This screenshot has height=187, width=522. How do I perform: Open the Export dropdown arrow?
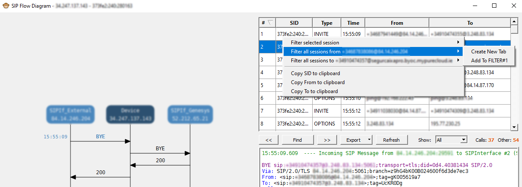pyautogui.click(x=369, y=140)
